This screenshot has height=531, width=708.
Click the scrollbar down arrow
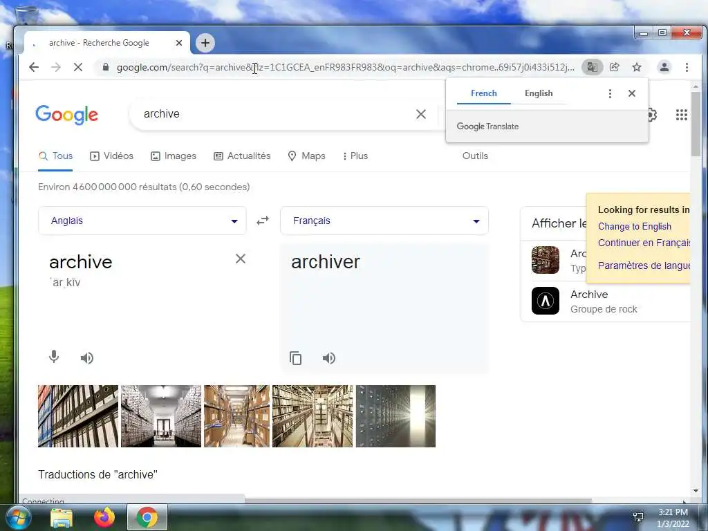(696, 491)
